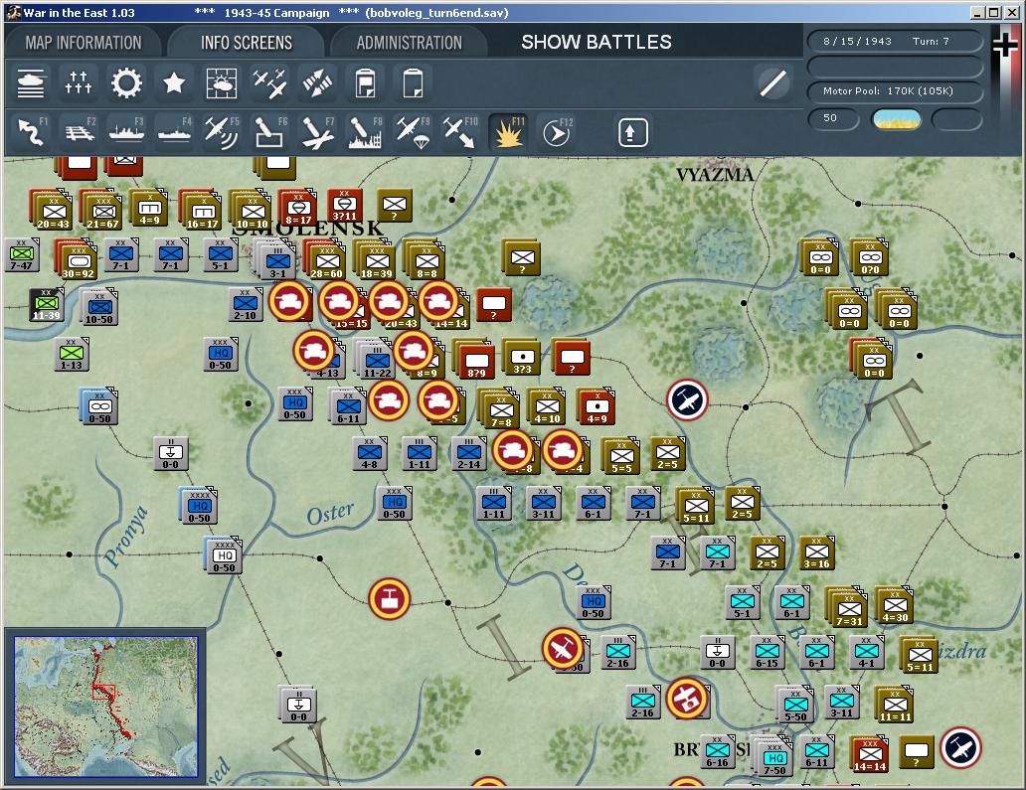Screen dimensions: 1026x790
Task: Select the 21=67 Soviet counter
Action: 102,212
